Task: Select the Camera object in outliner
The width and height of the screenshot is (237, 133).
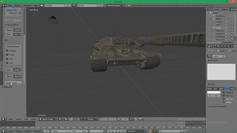Action: [x=219, y=22]
